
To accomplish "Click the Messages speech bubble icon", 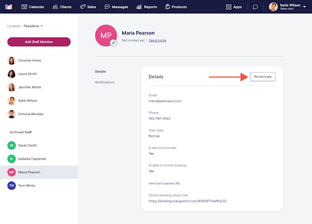I will (x=107, y=7).
